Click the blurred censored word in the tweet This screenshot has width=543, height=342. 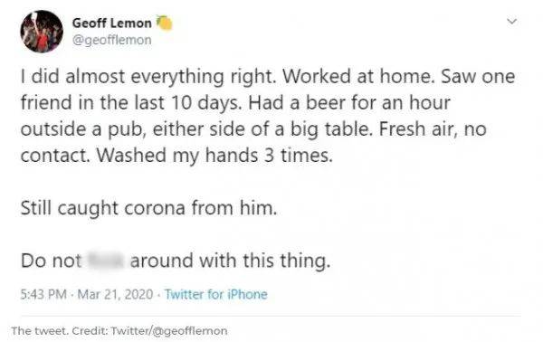point(105,261)
